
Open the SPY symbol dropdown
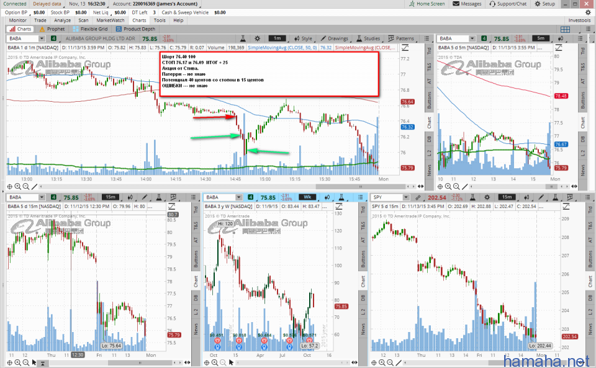coord(406,197)
